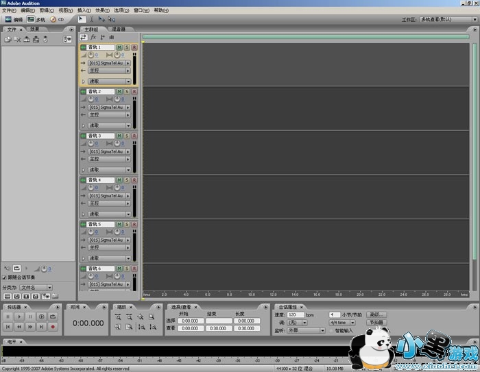
Task: Solo track 音轨 2 with S button
Action: click(x=127, y=91)
